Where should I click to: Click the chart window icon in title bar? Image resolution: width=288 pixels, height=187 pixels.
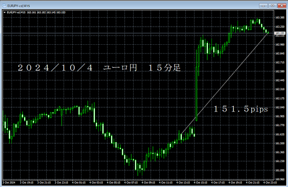[4, 6]
